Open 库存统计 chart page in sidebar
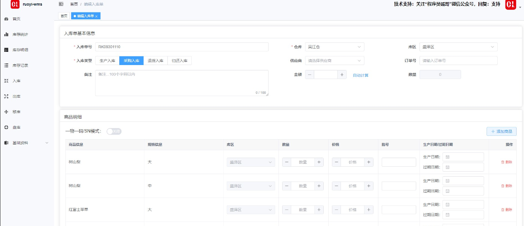Screen dimensions: 524x226 (20, 34)
